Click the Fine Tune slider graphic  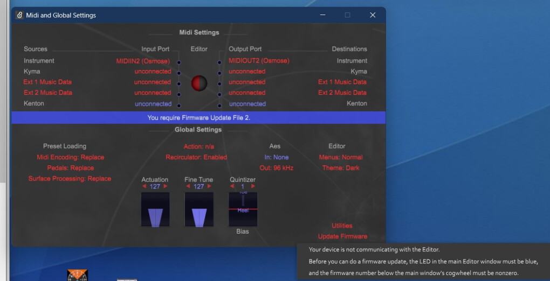coord(199,209)
